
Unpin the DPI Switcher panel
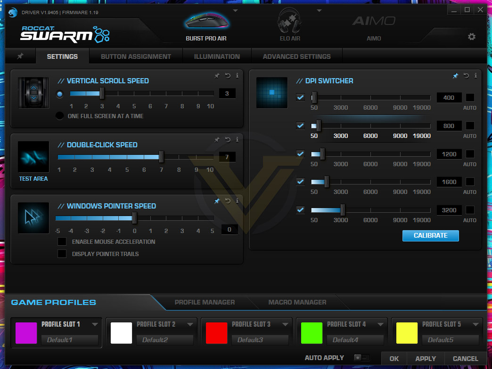pos(455,75)
